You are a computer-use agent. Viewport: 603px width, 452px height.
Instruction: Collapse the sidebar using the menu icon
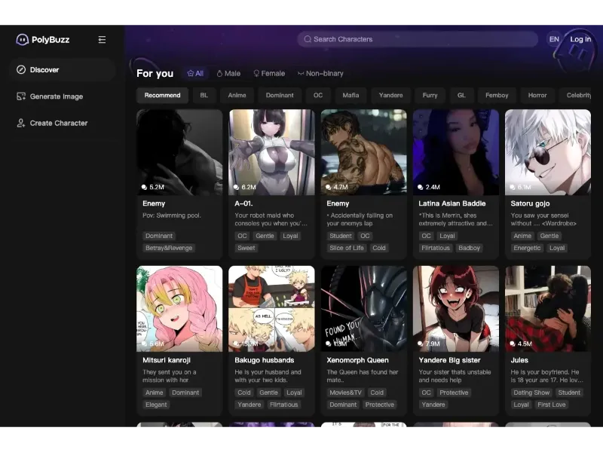pos(102,40)
